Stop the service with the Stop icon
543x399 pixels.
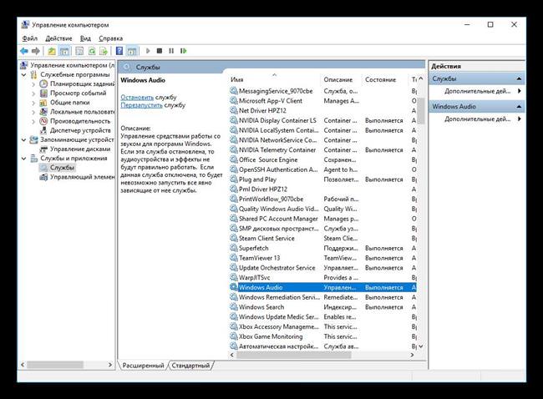tap(160, 51)
